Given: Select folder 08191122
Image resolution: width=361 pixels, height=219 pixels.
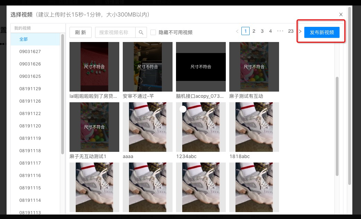Looking at the screenshot, I should pos(35,114).
